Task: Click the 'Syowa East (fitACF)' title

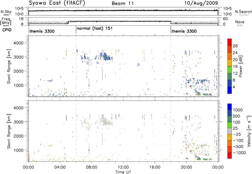Action: coord(57,3)
